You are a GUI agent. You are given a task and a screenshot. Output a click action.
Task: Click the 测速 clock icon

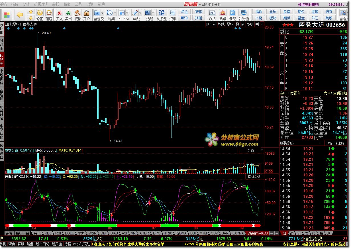(49, 13)
